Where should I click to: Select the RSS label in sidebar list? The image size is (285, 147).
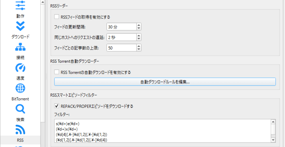tap(20, 140)
